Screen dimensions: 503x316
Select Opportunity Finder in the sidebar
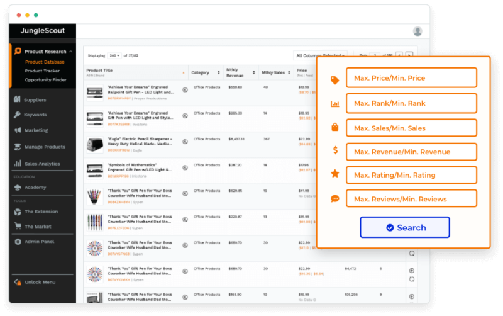tap(45, 80)
